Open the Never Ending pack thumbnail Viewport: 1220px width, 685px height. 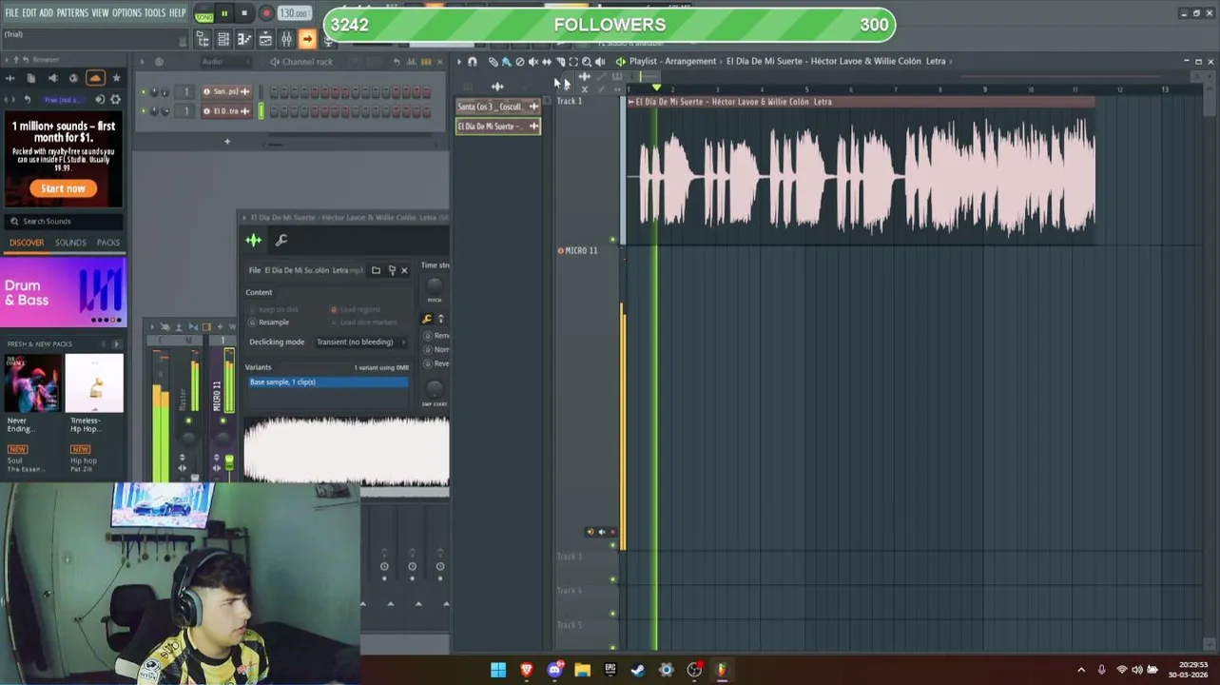click(x=34, y=383)
